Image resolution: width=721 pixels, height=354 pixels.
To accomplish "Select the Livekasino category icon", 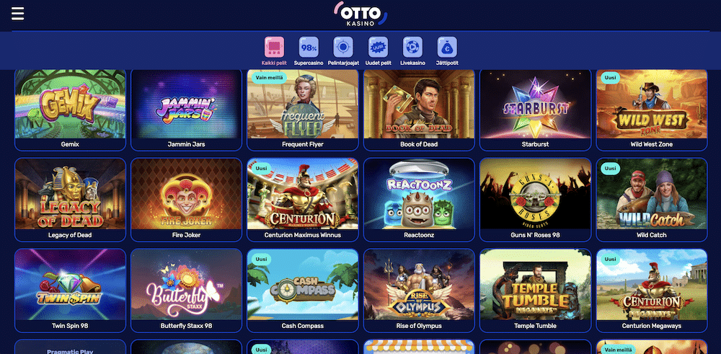I will point(412,47).
